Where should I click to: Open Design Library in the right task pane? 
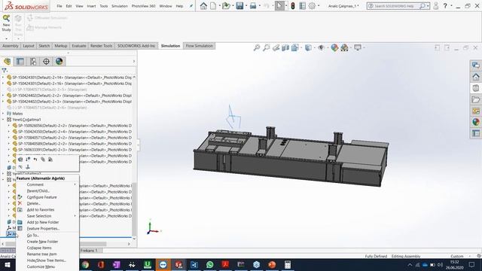click(475, 88)
